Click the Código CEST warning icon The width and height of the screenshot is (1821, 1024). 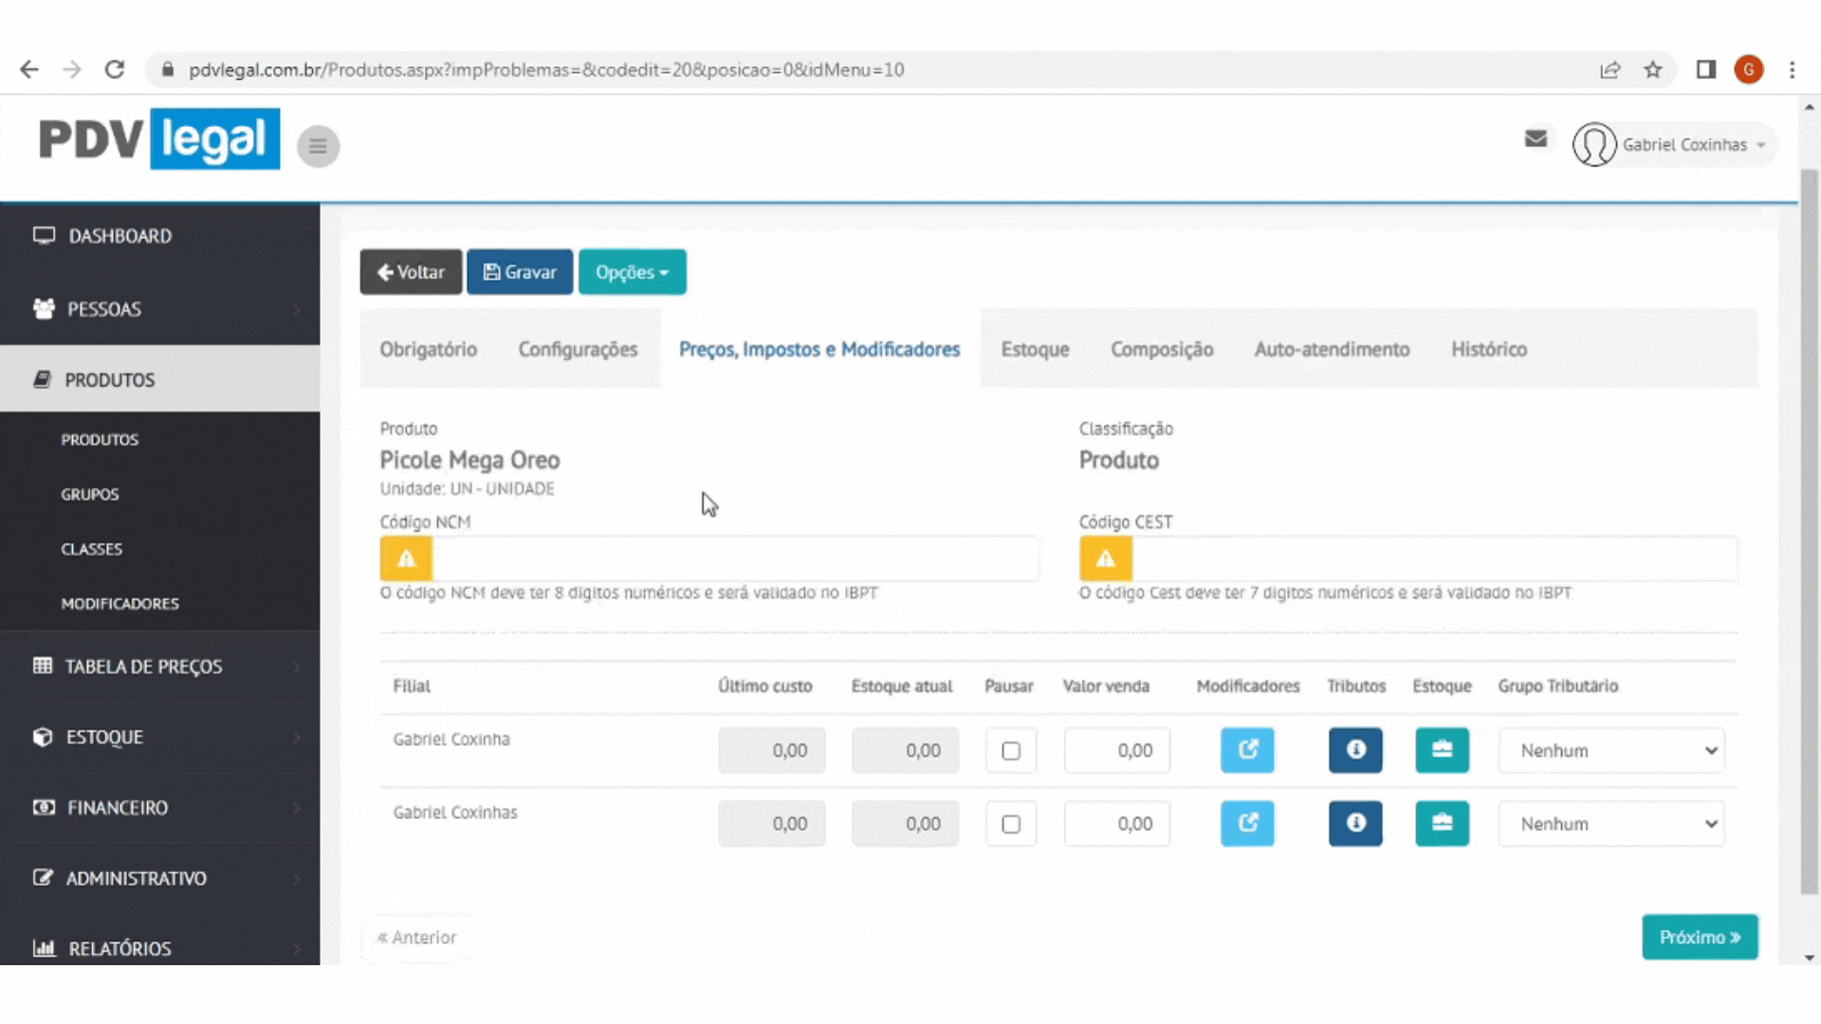[x=1105, y=558]
